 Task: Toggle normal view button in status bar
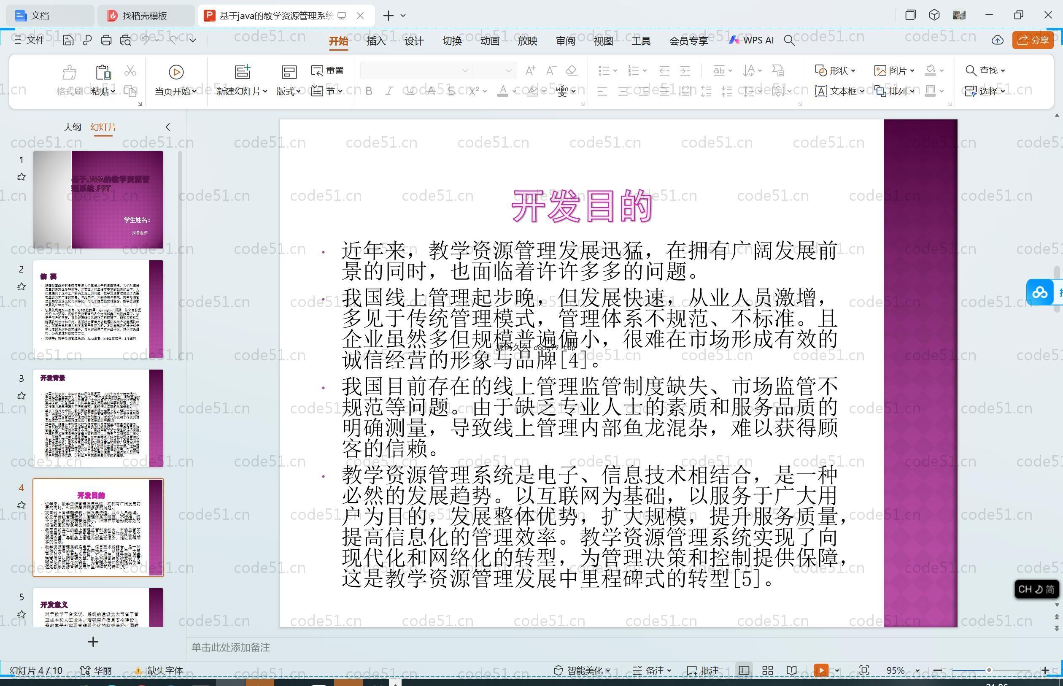[x=744, y=670]
